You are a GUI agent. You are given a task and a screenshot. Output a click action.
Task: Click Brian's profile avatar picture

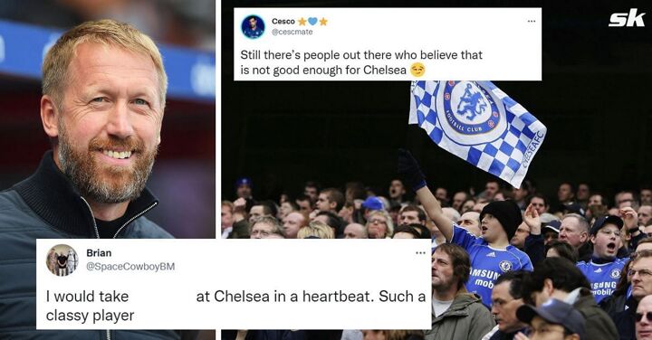coord(62,260)
